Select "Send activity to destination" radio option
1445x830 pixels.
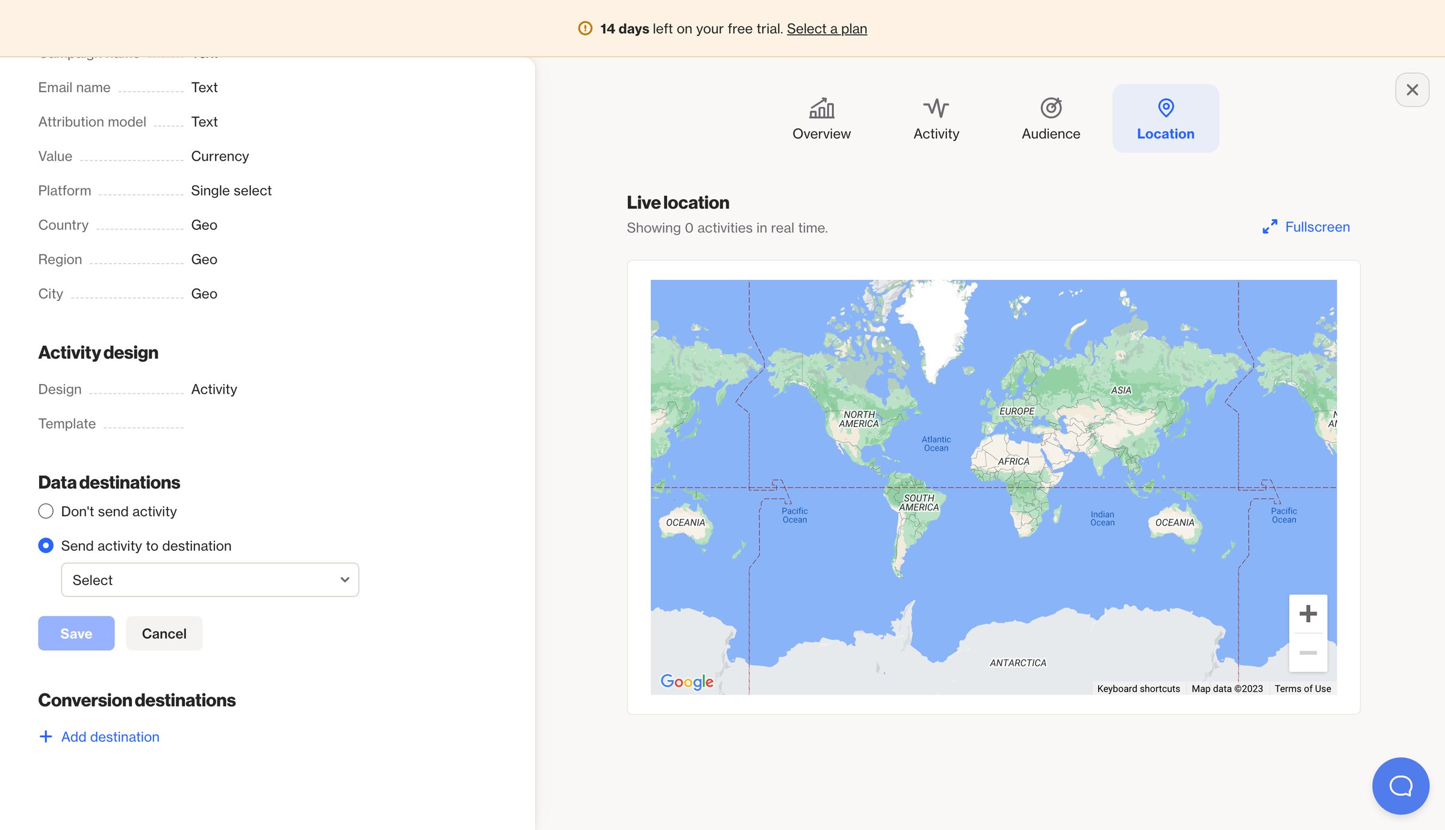tap(46, 545)
